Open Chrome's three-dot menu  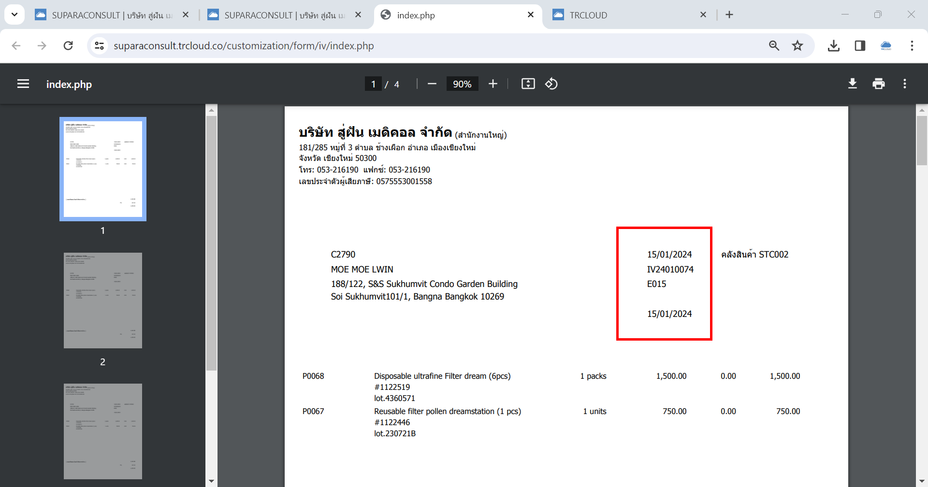912,45
